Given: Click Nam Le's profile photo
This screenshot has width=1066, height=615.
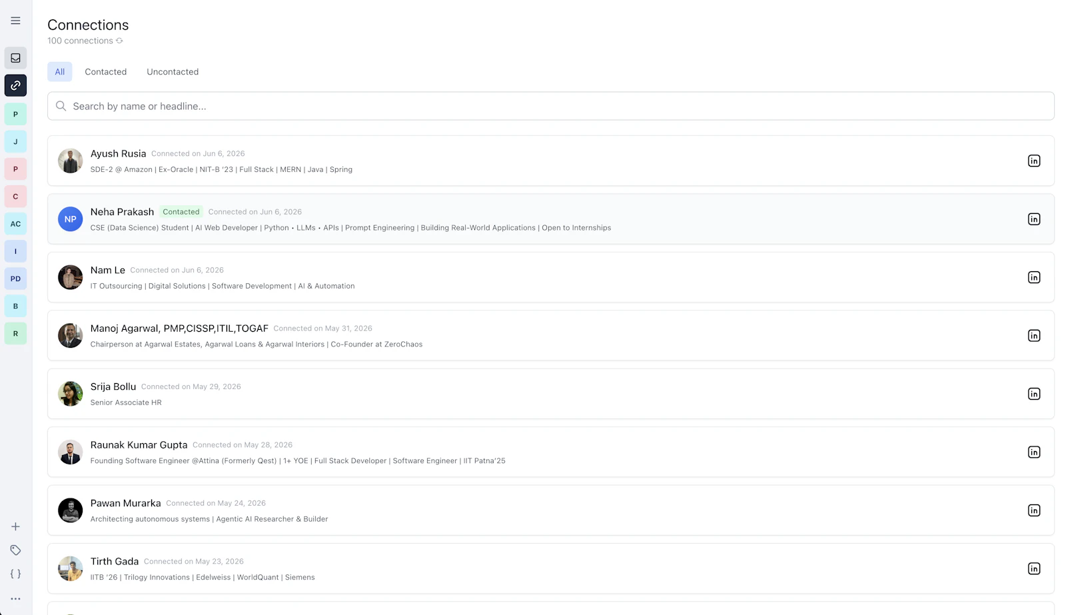Looking at the screenshot, I should 70,277.
